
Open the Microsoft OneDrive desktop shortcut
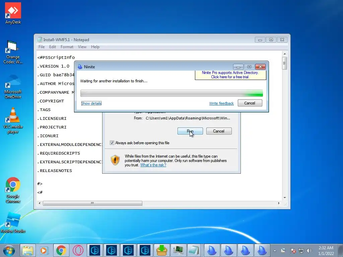coord(13,87)
